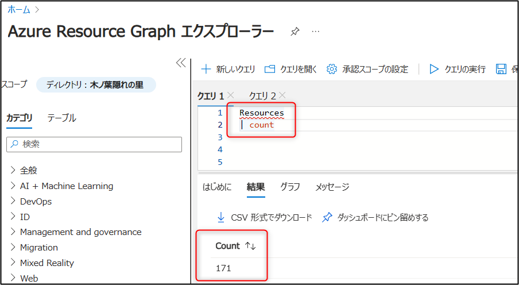Expand the 全般 category
The width and height of the screenshot is (519, 285).
13,170
